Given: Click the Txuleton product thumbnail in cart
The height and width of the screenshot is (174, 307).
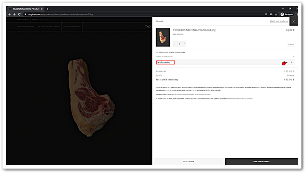Looking at the screenshot, I should (x=163, y=37).
